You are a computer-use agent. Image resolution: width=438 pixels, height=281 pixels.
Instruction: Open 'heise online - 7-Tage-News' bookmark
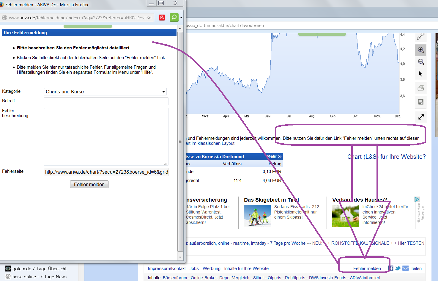click(x=40, y=277)
